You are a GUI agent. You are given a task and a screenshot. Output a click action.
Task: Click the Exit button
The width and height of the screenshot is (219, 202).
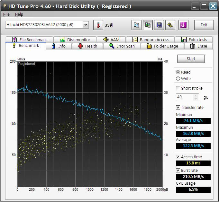pyautogui.click(x=204, y=25)
